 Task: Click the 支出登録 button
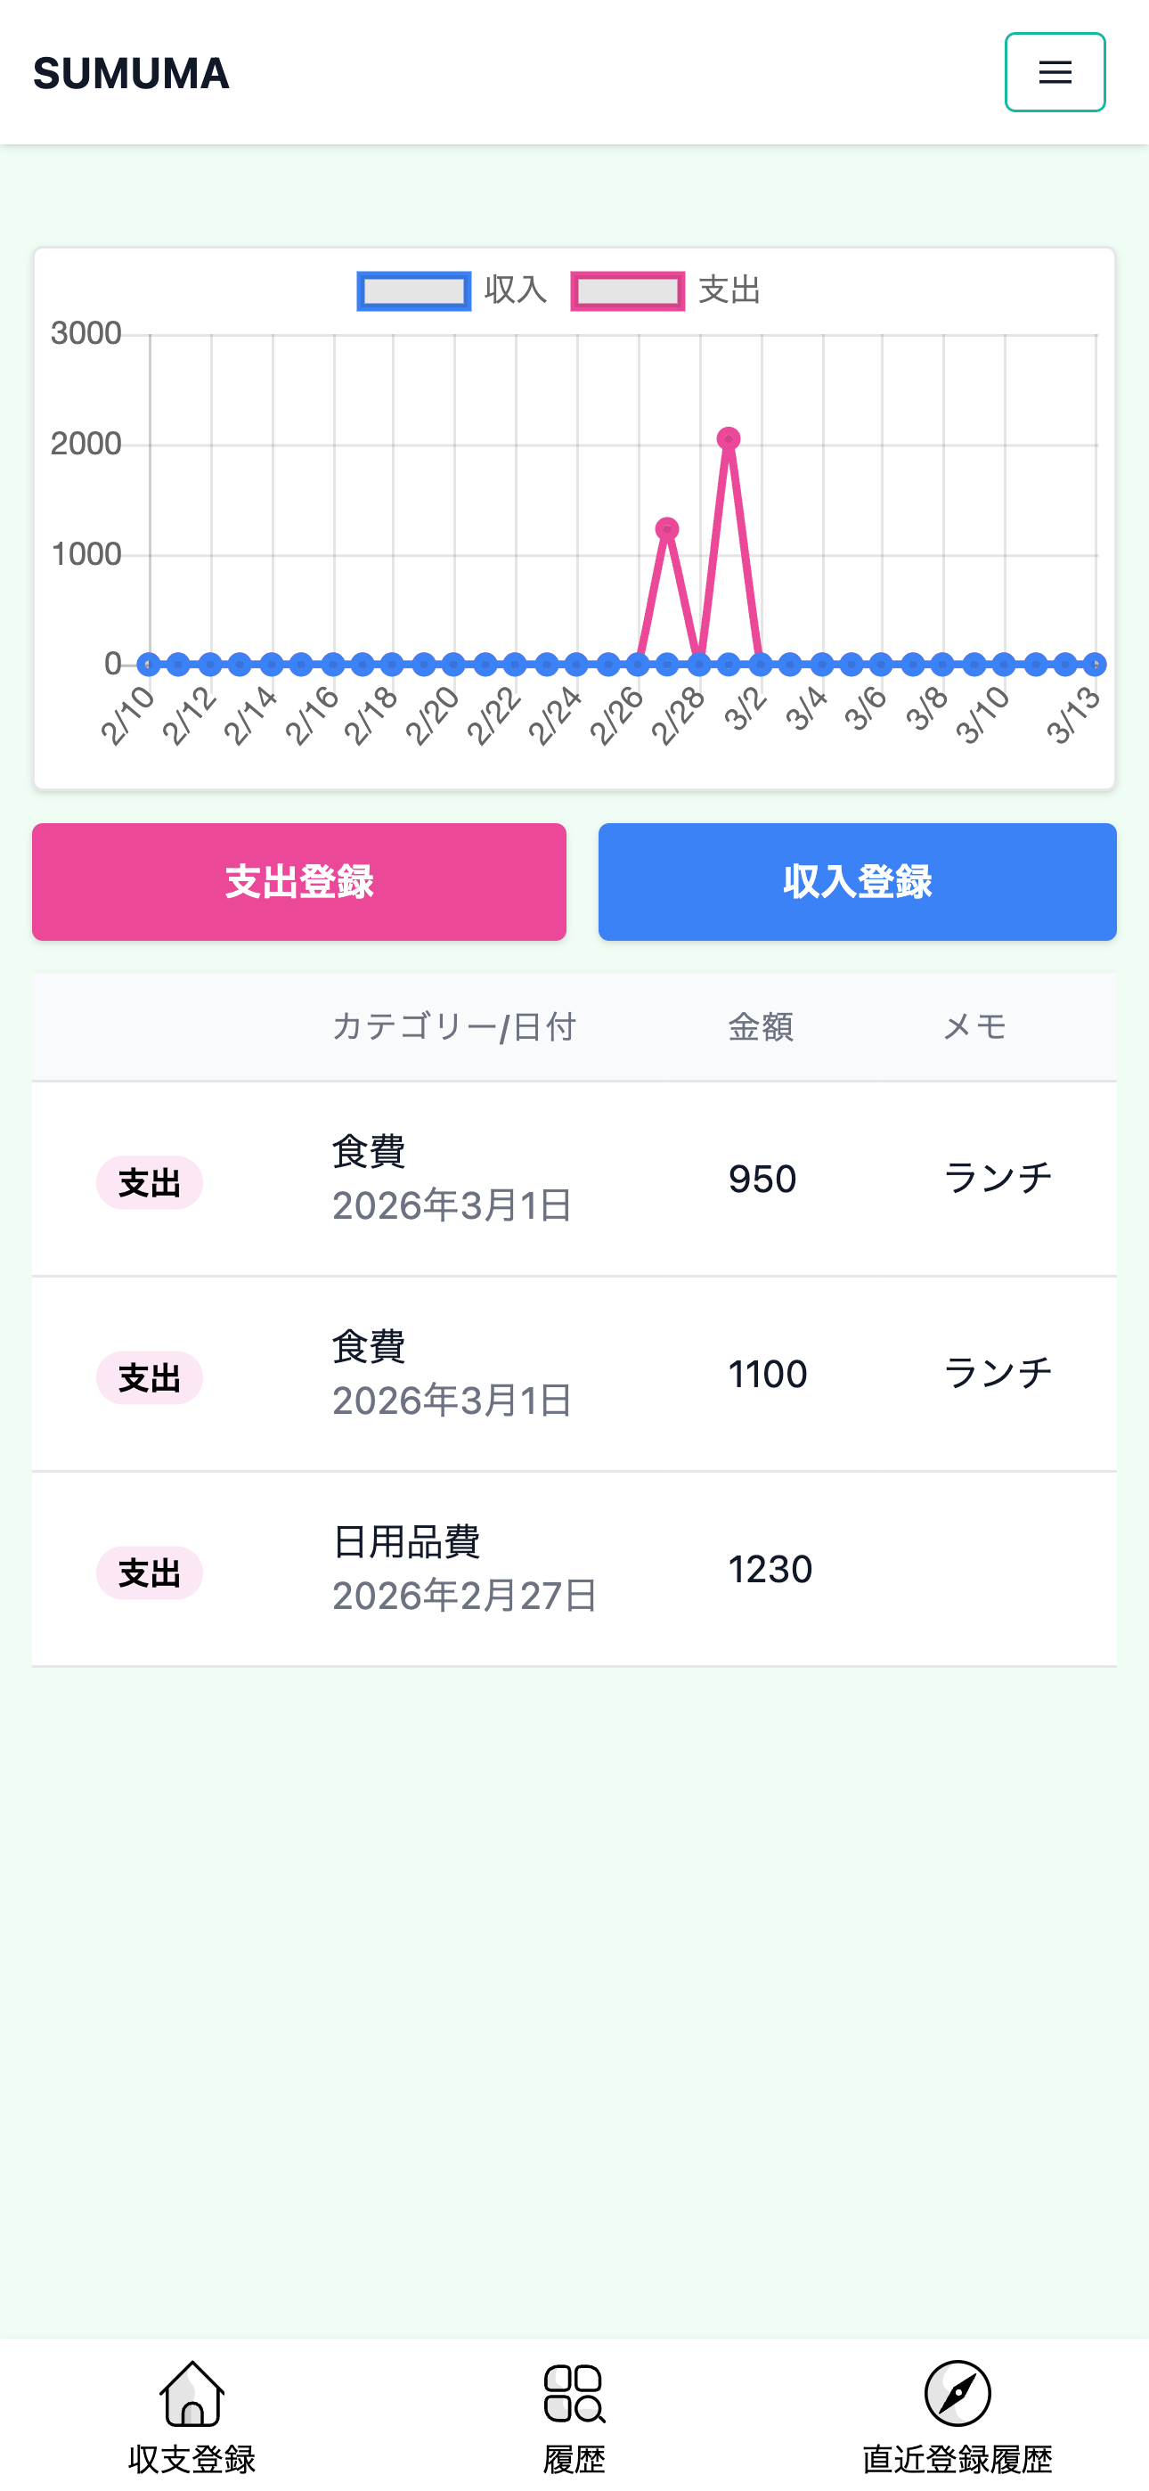pos(299,882)
